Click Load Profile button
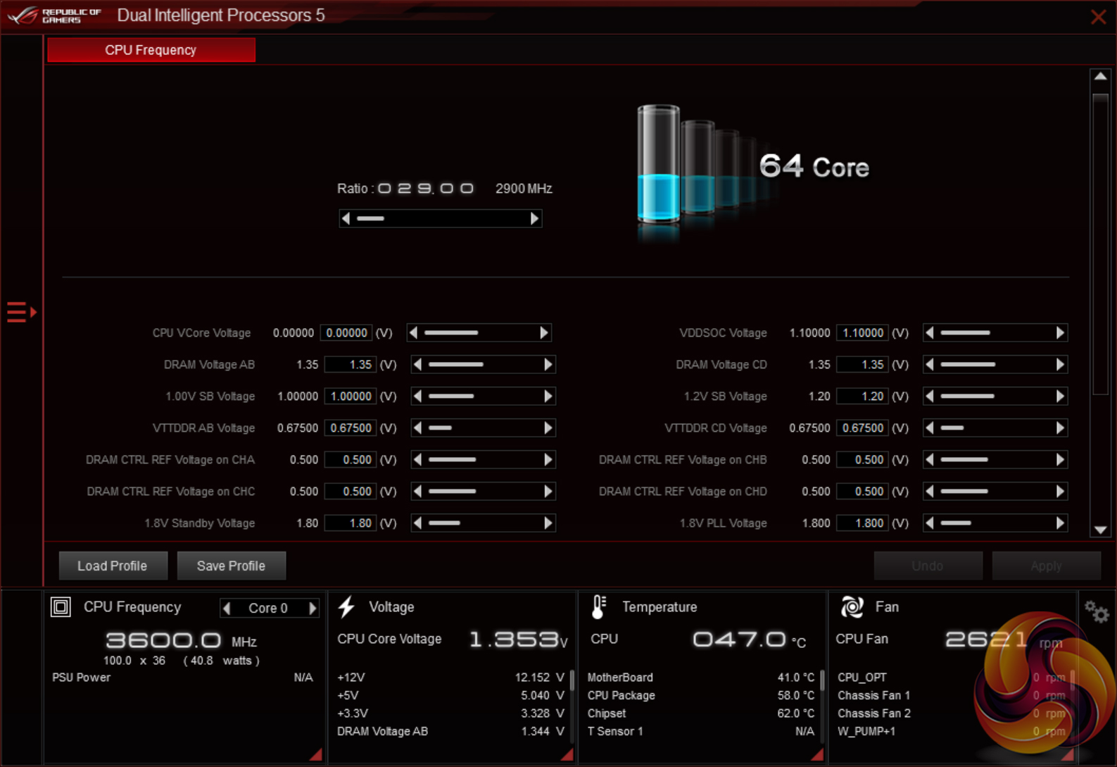This screenshot has height=767, width=1117. click(113, 566)
